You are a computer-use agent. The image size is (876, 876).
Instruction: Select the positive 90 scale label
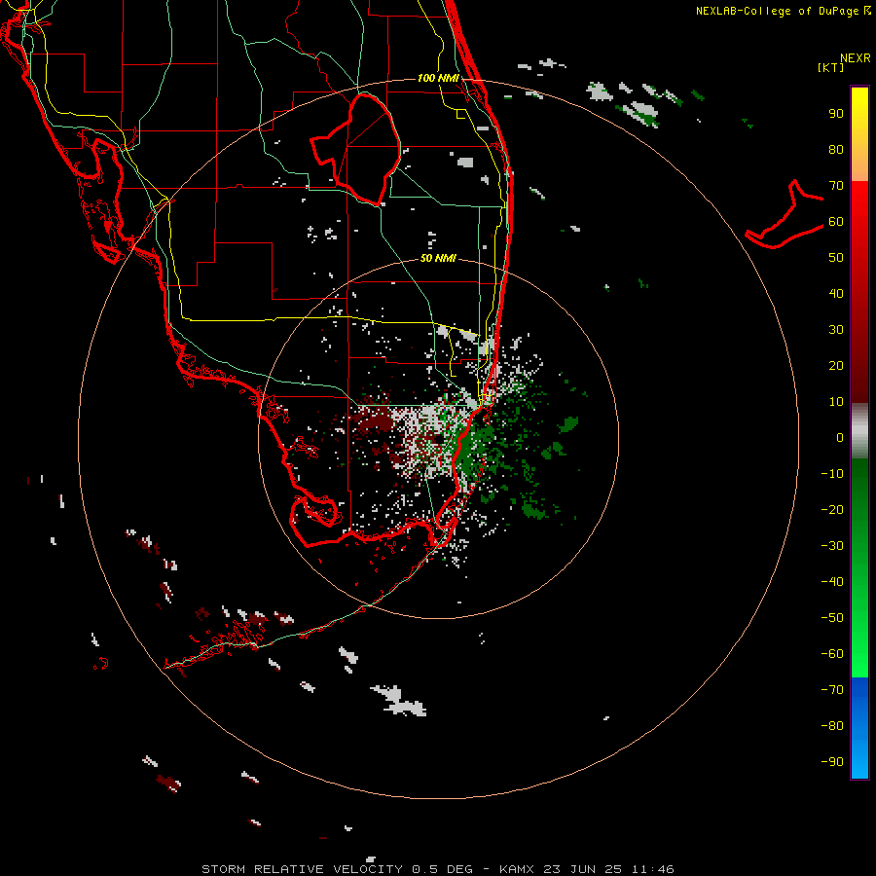836,114
